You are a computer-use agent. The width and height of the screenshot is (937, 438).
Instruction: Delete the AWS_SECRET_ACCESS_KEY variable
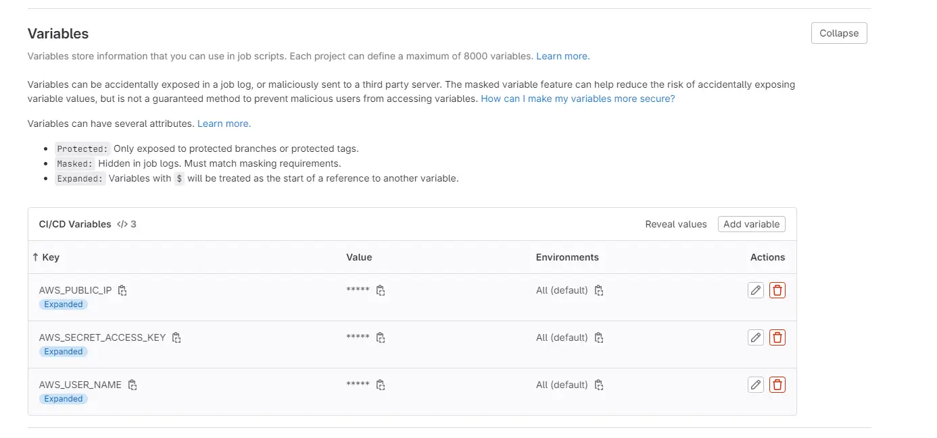(777, 337)
